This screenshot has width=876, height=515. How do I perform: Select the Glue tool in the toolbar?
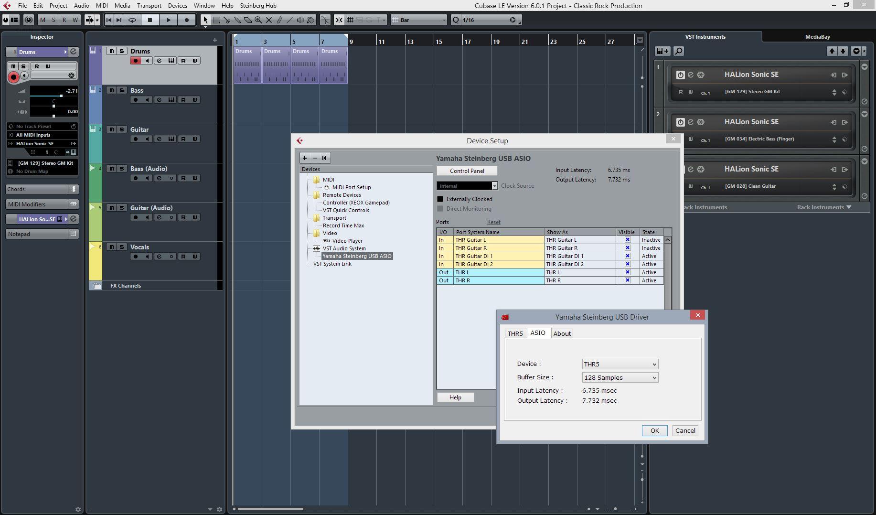coord(237,20)
